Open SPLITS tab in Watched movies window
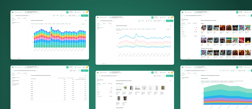 point(19,18)
